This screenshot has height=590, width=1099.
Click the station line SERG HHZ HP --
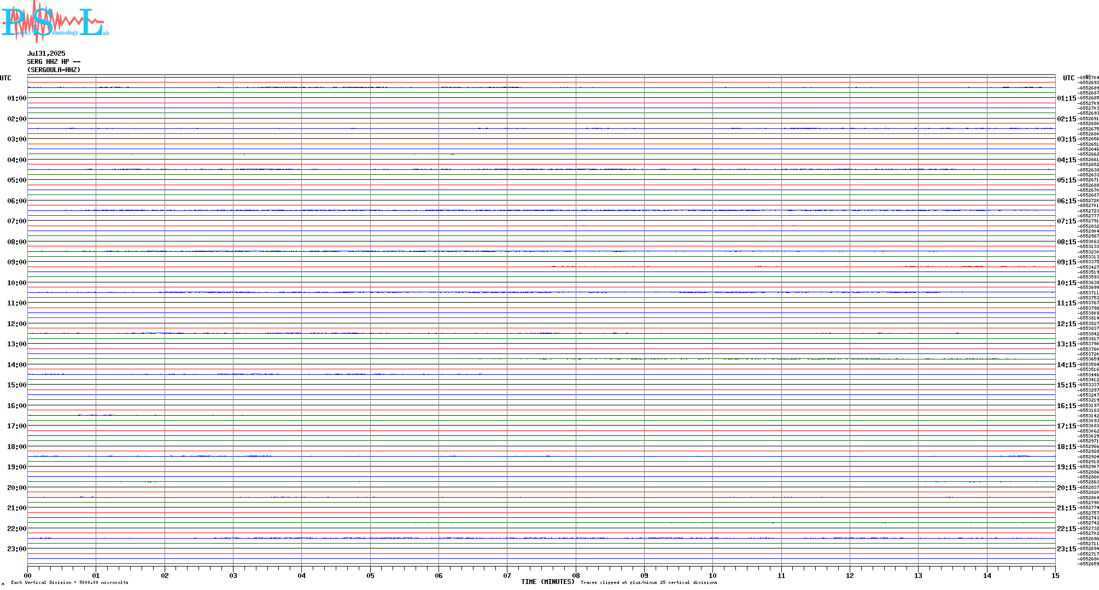click(x=54, y=62)
